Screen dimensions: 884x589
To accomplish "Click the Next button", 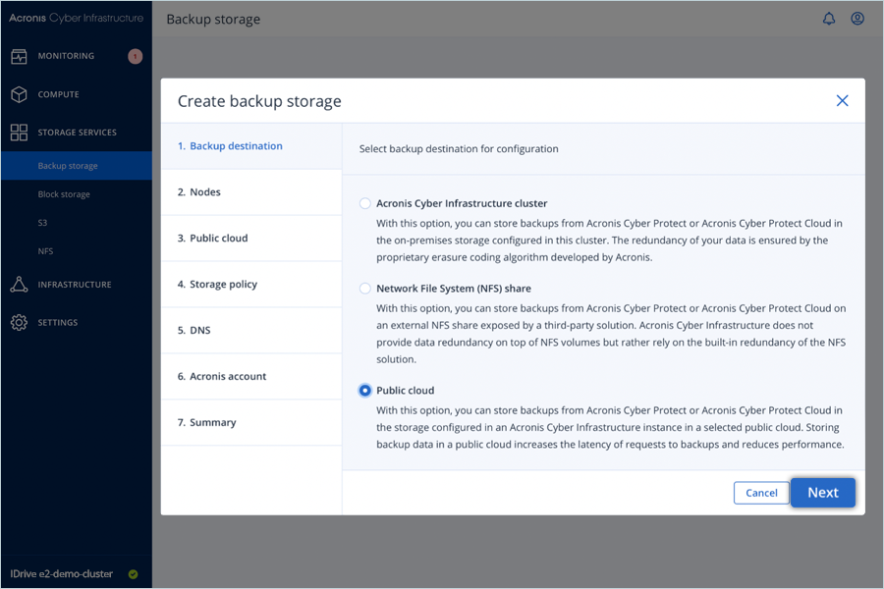I will (x=822, y=493).
